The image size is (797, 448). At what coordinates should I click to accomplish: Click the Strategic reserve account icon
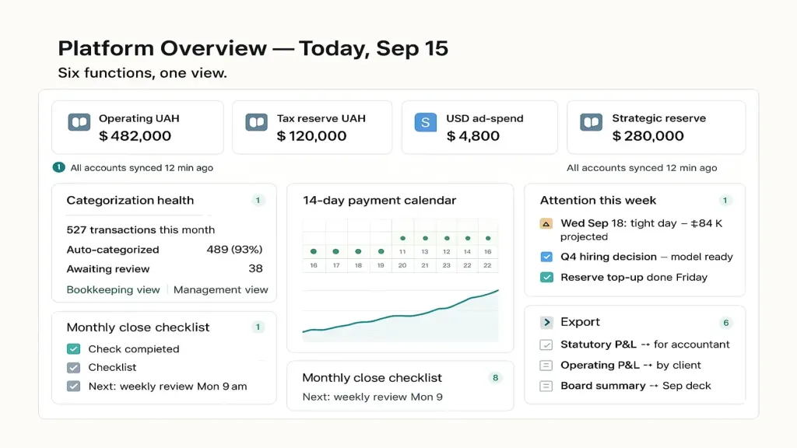[x=592, y=122]
